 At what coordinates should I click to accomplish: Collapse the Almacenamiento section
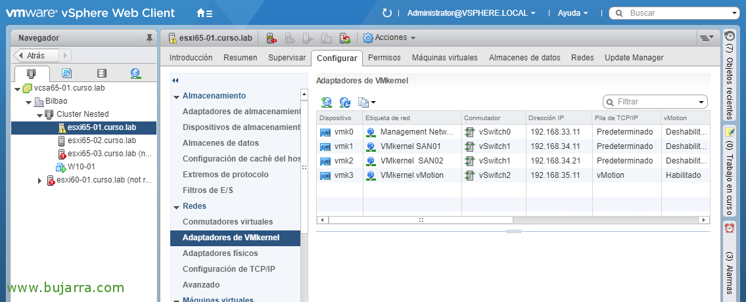(x=177, y=96)
